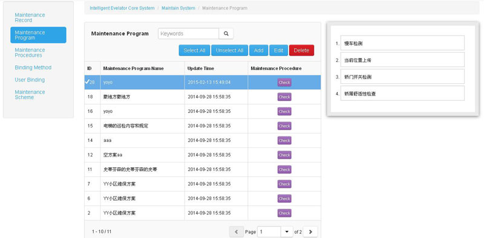Click the Keywords search input field
The width and height of the screenshot is (484, 238).
pyautogui.click(x=188, y=34)
